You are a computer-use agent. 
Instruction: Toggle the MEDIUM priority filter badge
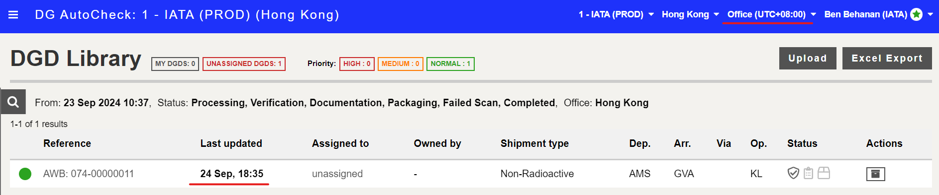(x=401, y=64)
